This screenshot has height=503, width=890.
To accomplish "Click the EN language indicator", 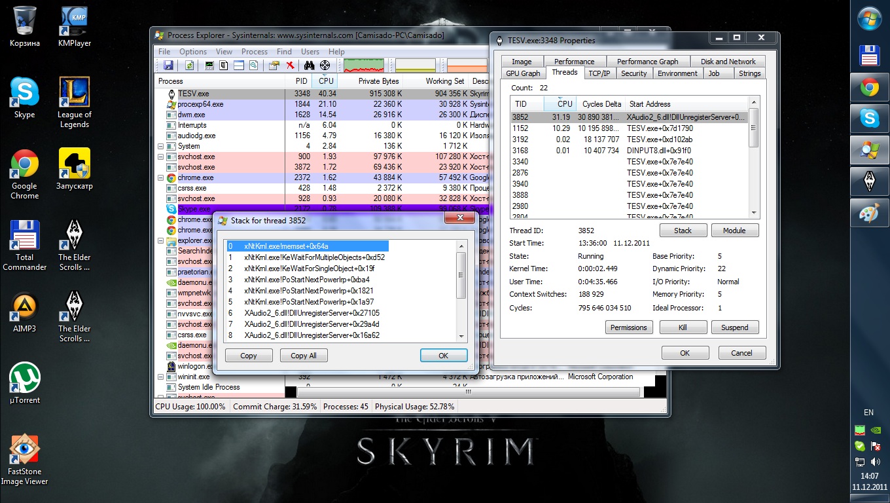I will tap(869, 413).
